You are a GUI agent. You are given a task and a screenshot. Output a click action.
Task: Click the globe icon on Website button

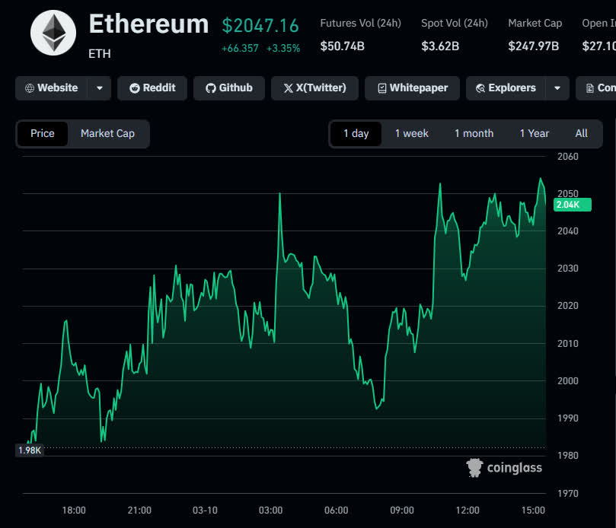coord(30,88)
